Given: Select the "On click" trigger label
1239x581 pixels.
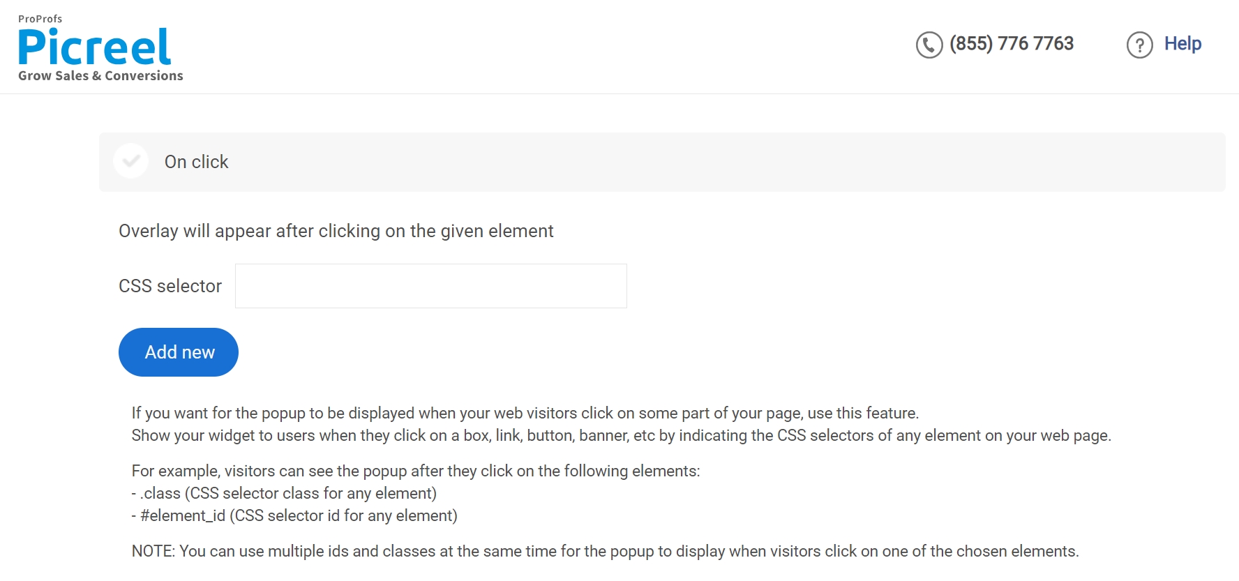Looking at the screenshot, I should 196,162.
